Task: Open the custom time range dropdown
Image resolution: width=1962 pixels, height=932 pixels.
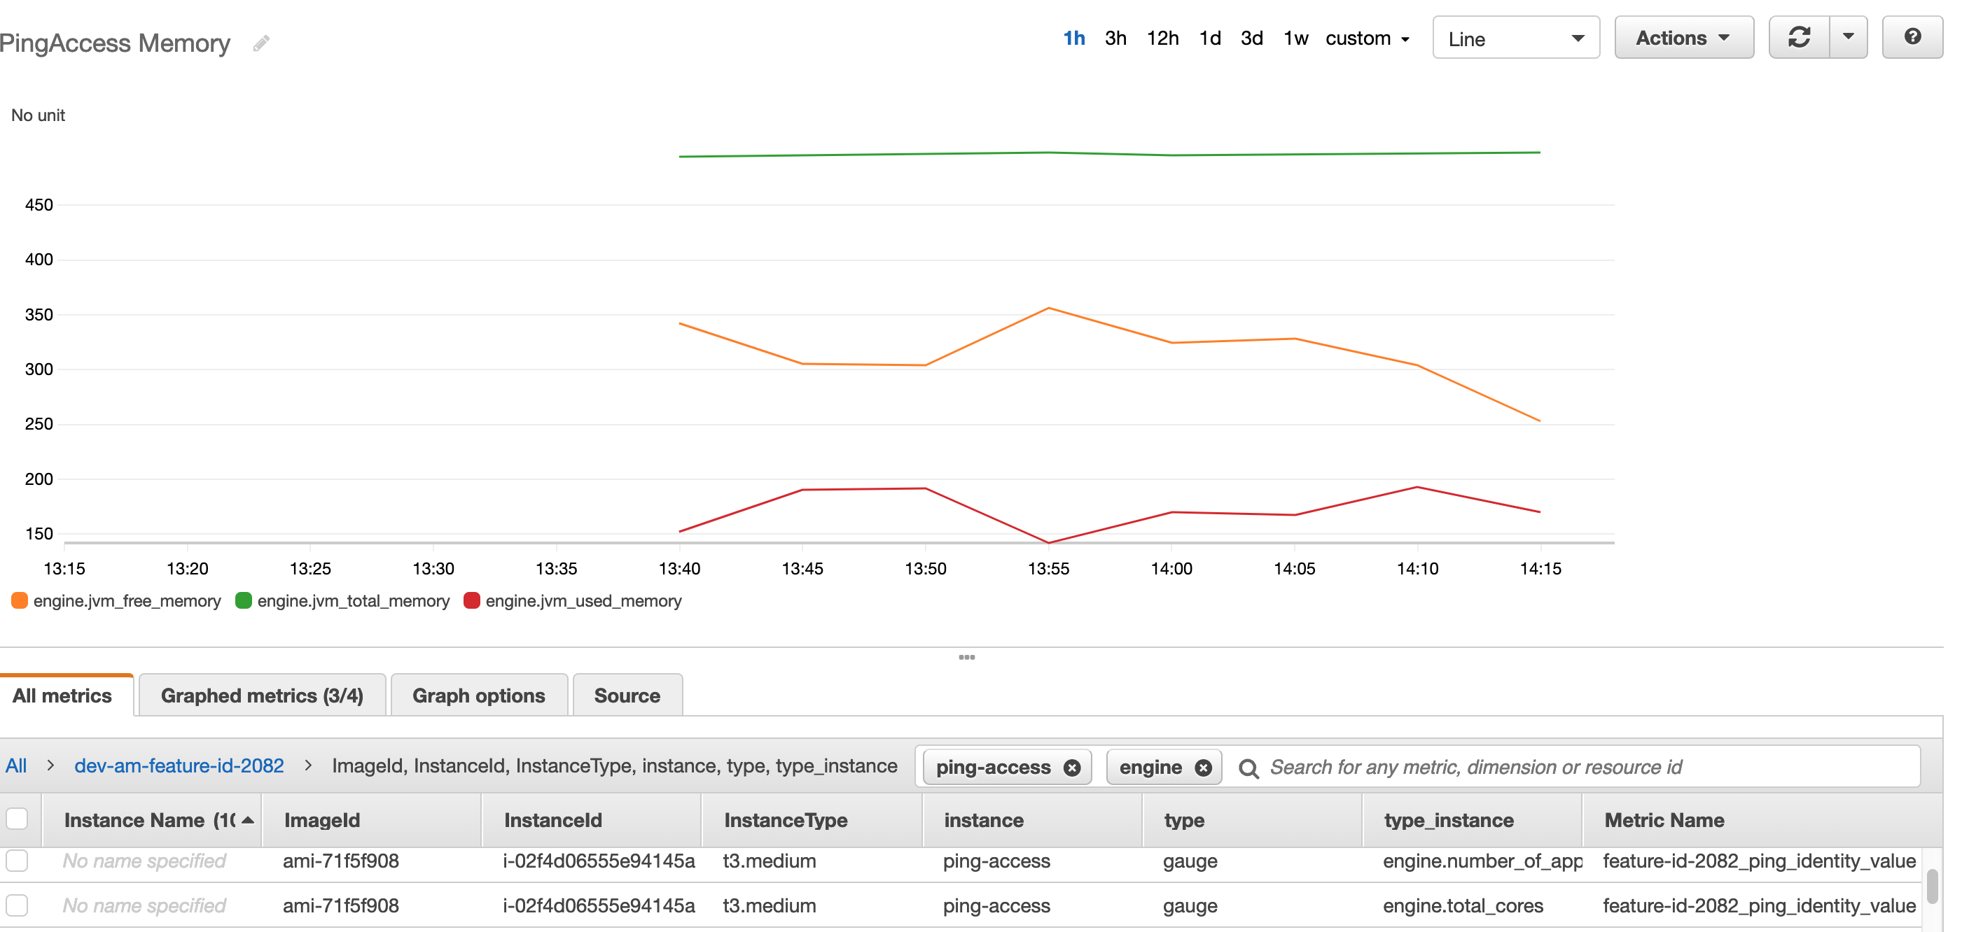Action: (x=1367, y=38)
